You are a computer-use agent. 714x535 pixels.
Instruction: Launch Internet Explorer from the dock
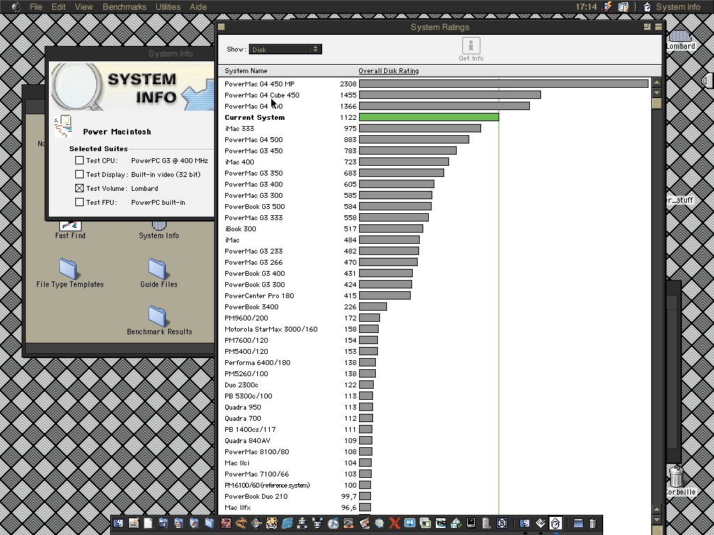(287, 523)
